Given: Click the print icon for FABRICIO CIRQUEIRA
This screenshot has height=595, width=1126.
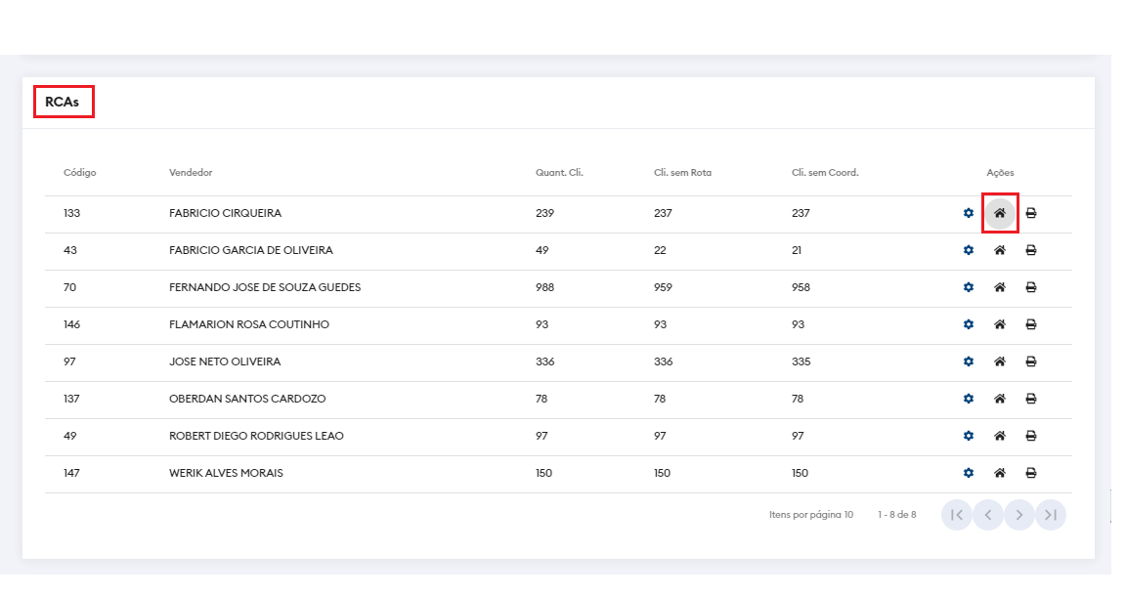Looking at the screenshot, I should point(1031,213).
